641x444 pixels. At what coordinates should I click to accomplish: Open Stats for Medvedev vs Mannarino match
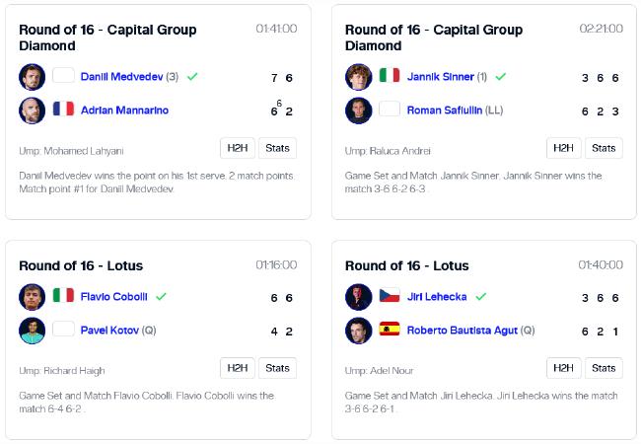tap(277, 148)
